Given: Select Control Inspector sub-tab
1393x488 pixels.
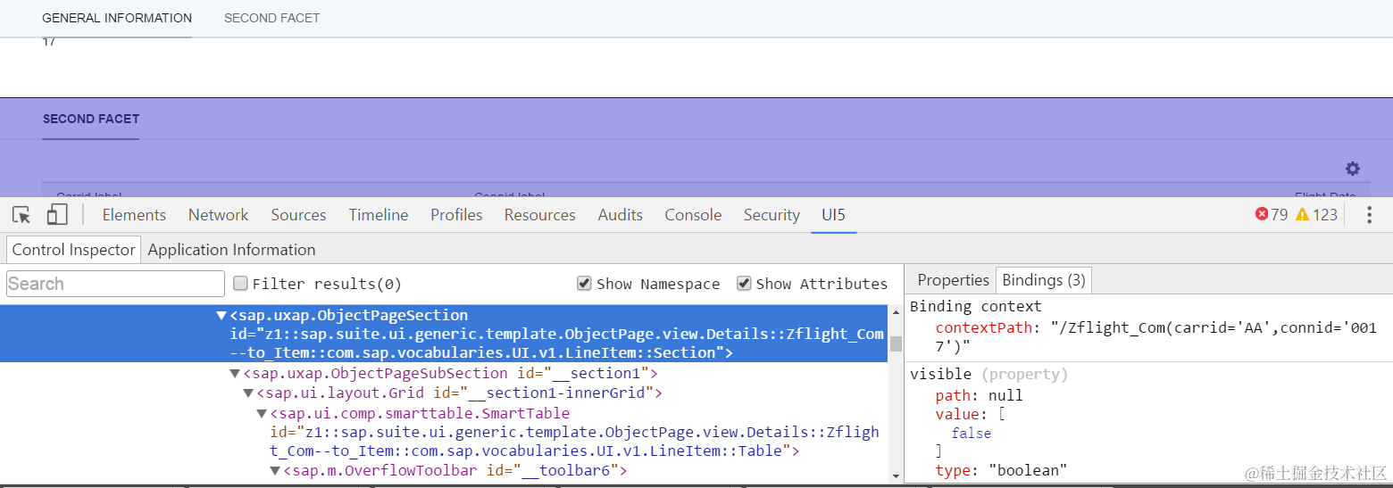Looking at the screenshot, I should (73, 250).
